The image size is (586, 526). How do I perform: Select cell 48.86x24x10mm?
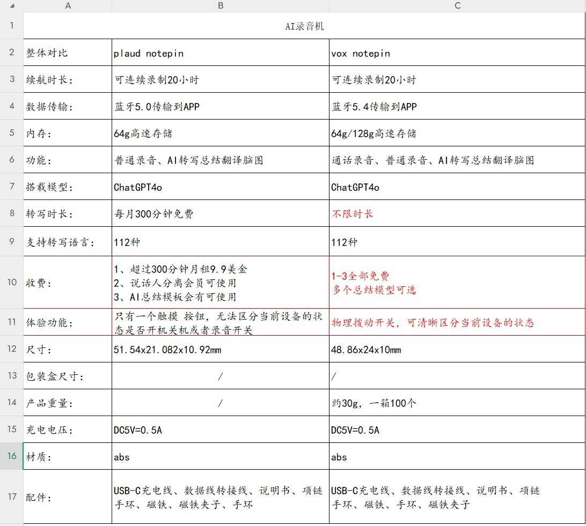click(457, 349)
